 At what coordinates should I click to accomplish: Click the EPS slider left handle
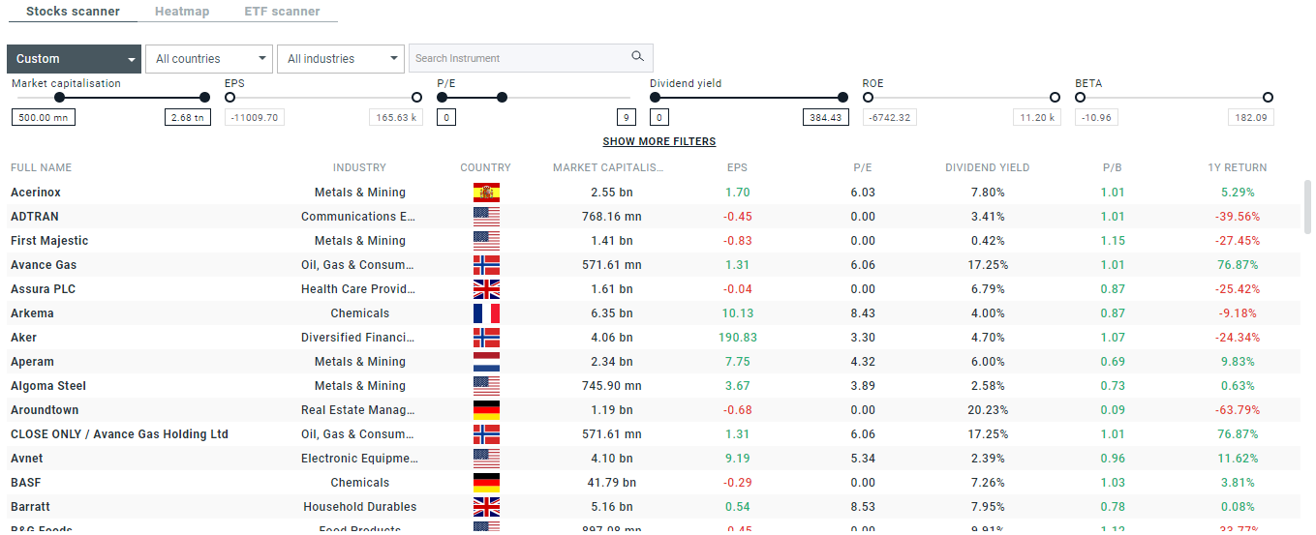pyautogui.click(x=230, y=97)
